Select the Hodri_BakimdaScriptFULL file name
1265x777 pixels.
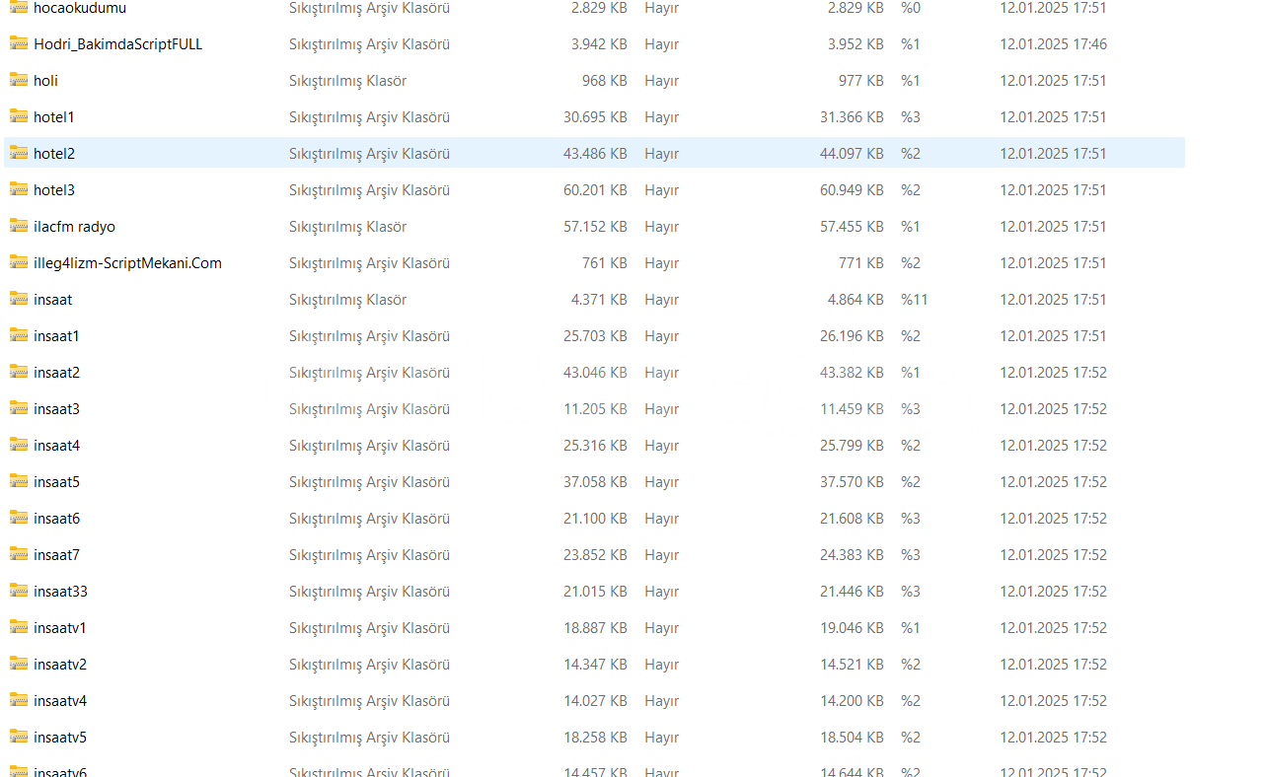coord(118,44)
